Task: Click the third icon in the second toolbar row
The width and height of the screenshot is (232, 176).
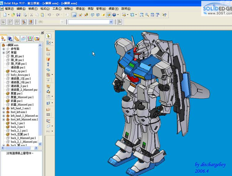Action: pos(17,22)
